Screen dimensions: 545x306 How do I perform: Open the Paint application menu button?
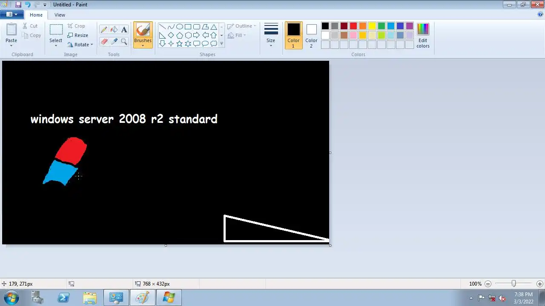pos(12,14)
